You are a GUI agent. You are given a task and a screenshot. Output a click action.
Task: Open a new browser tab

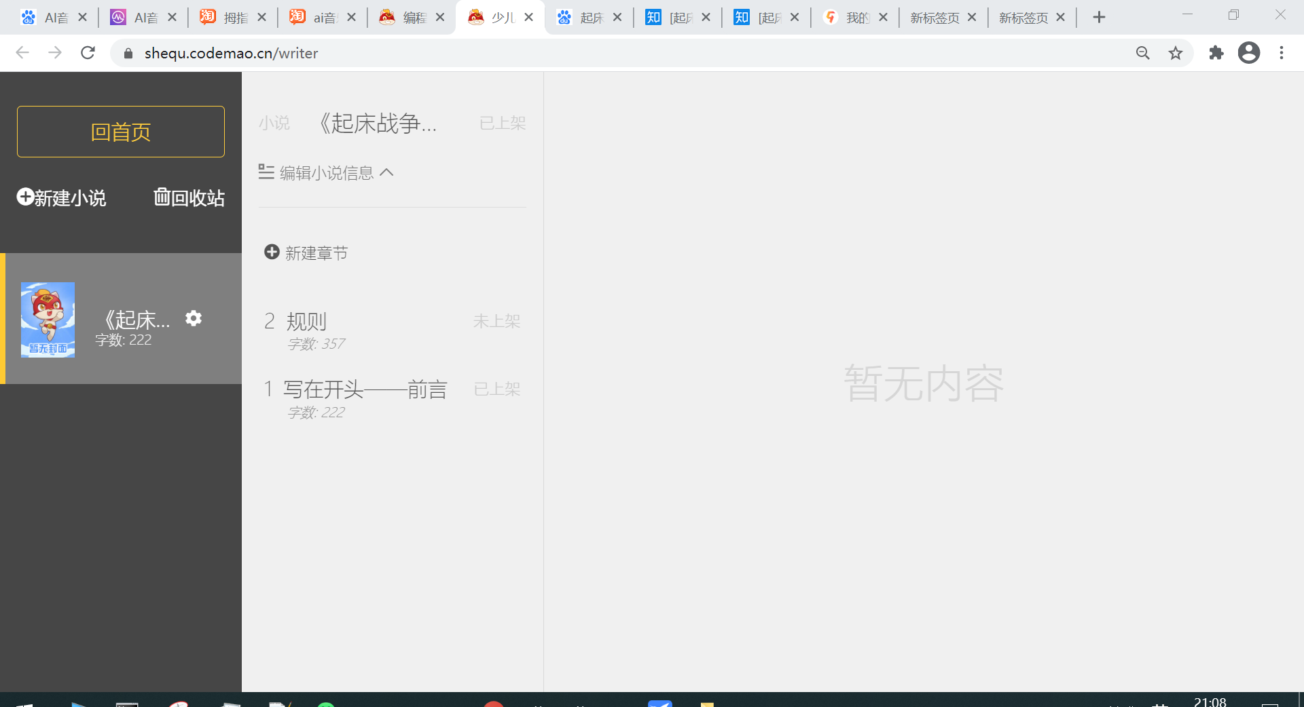pyautogui.click(x=1099, y=18)
